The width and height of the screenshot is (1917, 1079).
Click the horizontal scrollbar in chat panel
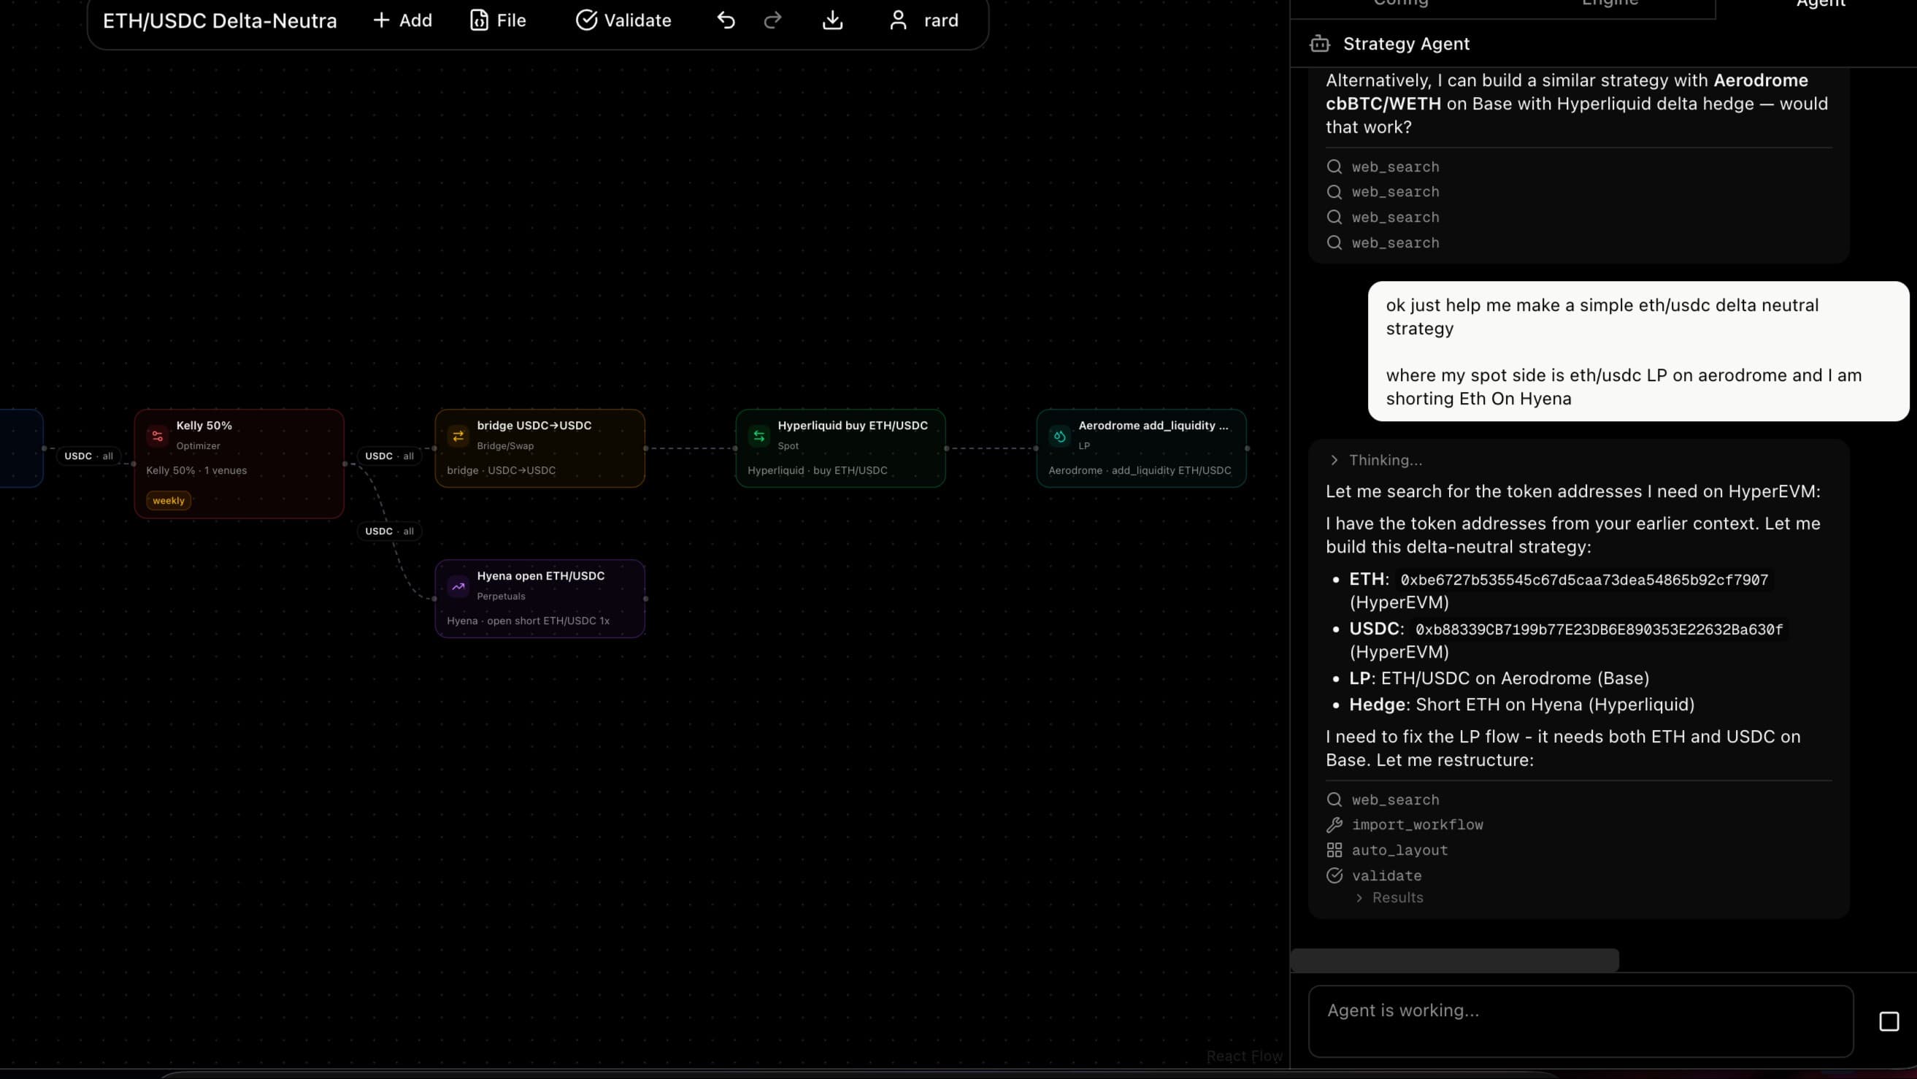[x=1454, y=960]
